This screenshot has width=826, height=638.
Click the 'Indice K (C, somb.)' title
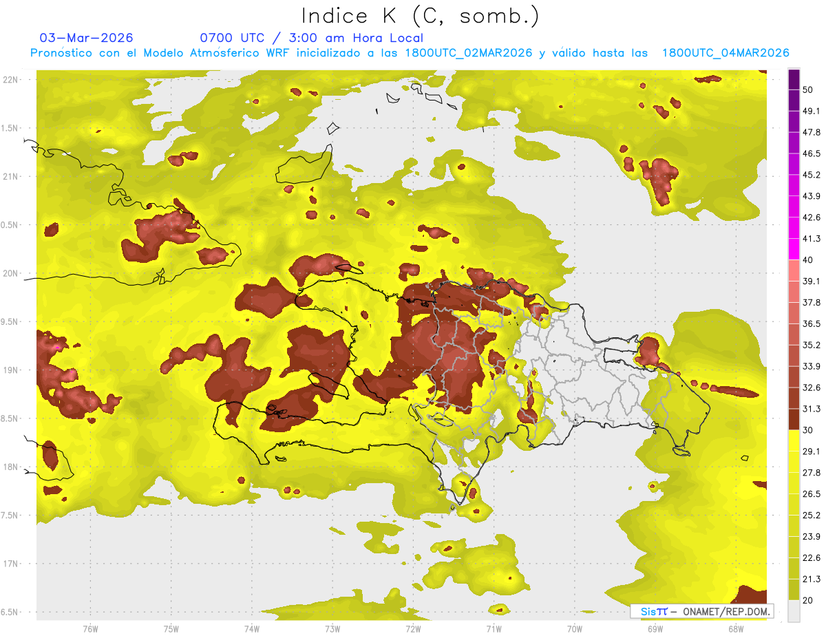click(x=420, y=17)
